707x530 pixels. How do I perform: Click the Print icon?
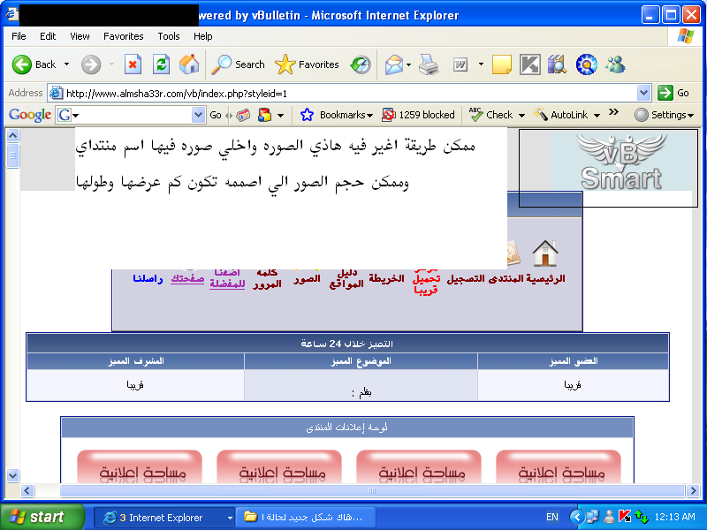click(429, 64)
